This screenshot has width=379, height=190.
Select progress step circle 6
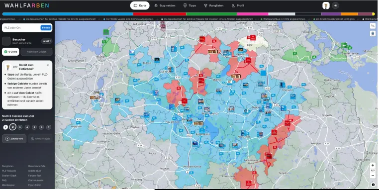point(42,127)
